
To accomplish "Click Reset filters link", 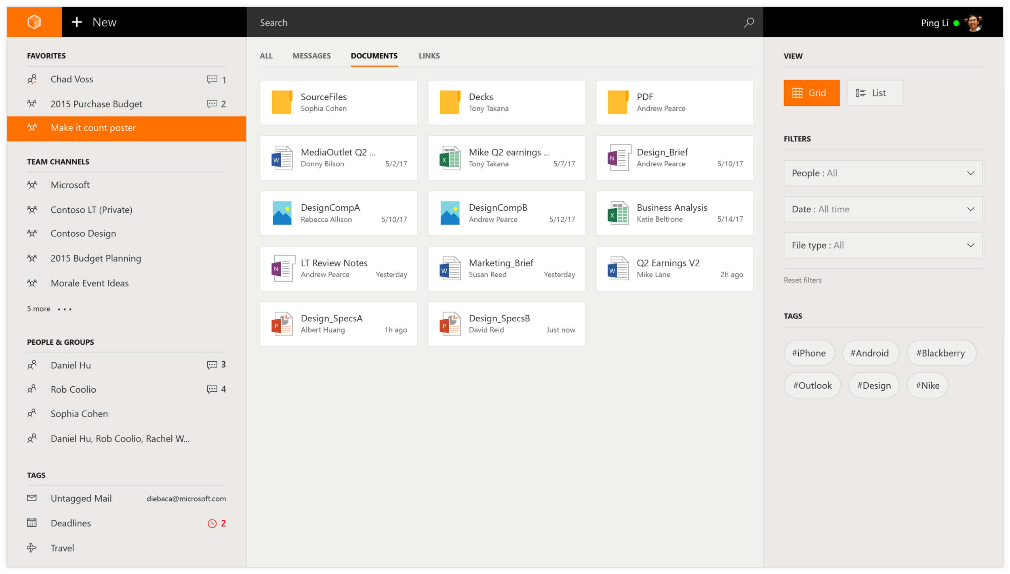I will (802, 280).
